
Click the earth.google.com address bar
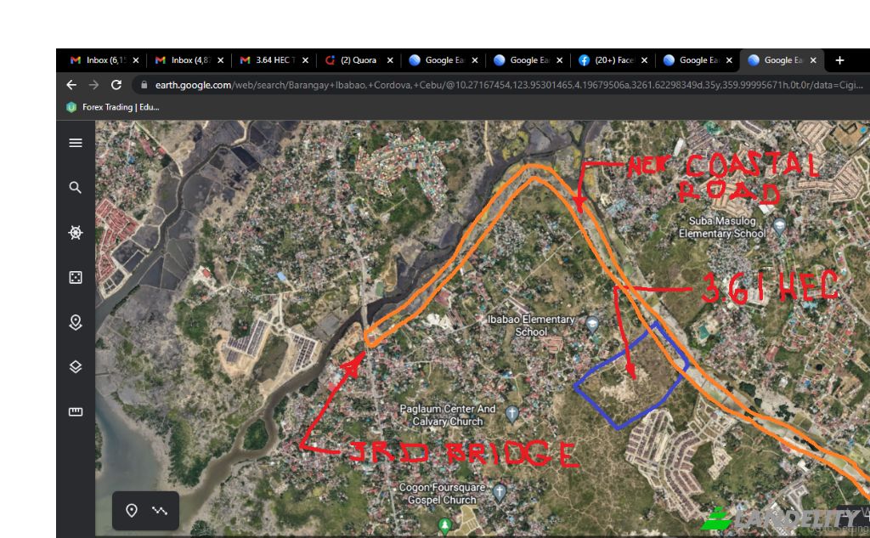pos(501,85)
